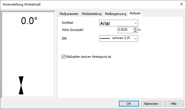
Task: Expand the Stift pen dropdown schwarz 0,25
Action: point(119,38)
